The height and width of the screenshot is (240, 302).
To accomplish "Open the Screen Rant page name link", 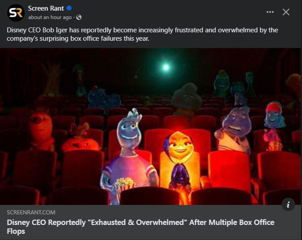I will pos(46,8).
